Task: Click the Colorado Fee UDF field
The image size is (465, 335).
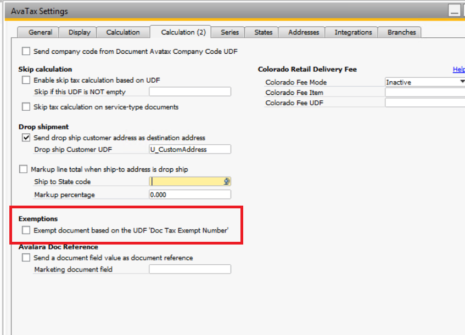Action: pyautogui.click(x=425, y=103)
